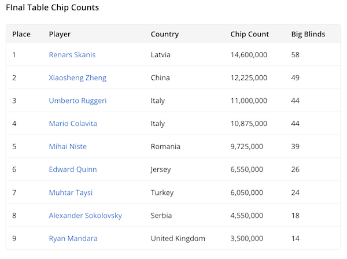Select Mario Colavita player link
Screen dimensions: 347x259
click(73, 124)
